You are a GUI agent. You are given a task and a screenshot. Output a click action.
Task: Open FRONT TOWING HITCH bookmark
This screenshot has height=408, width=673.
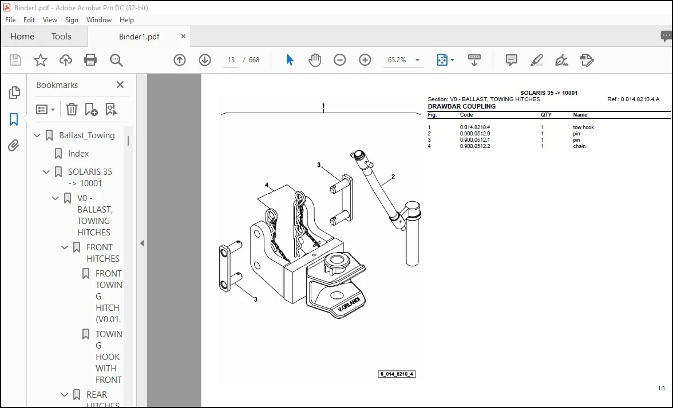[x=109, y=297]
